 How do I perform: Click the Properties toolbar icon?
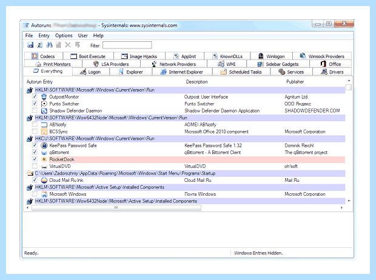[58, 45]
